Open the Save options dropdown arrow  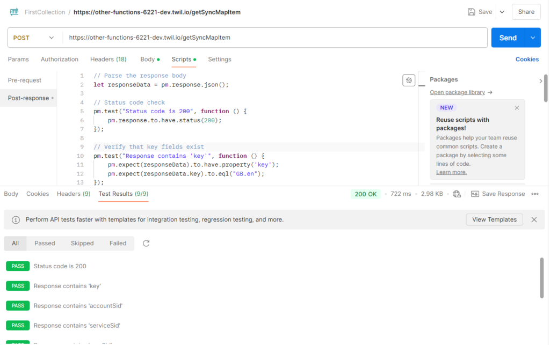pos(502,12)
